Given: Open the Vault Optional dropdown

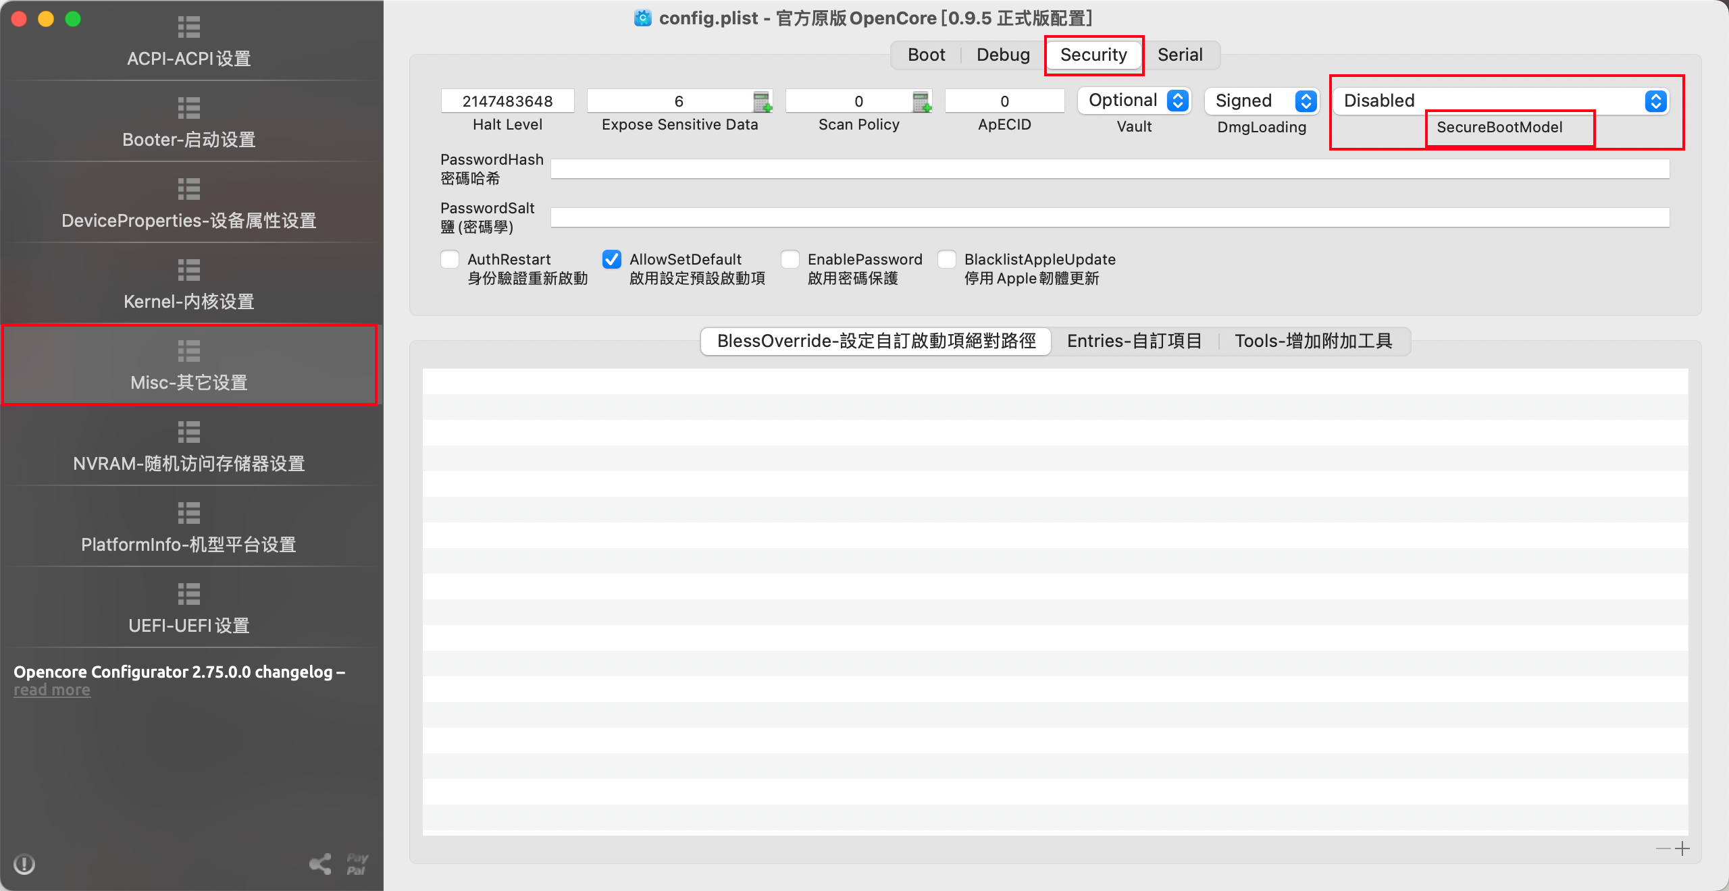Looking at the screenshot, I should click(x=1135, y=101).
